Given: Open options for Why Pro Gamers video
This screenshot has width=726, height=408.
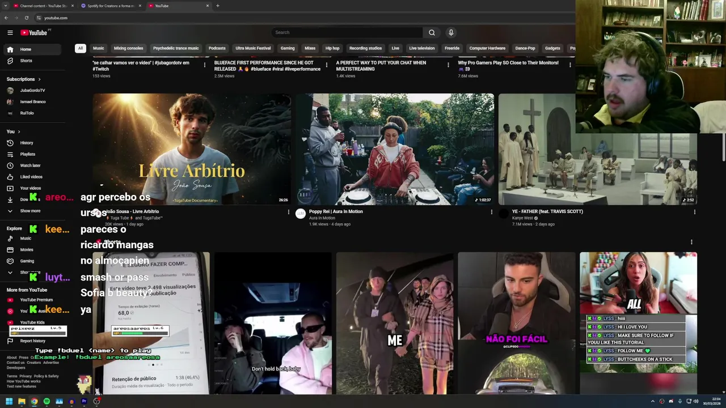Looking at the screenshot, I should tap(570, 65).
